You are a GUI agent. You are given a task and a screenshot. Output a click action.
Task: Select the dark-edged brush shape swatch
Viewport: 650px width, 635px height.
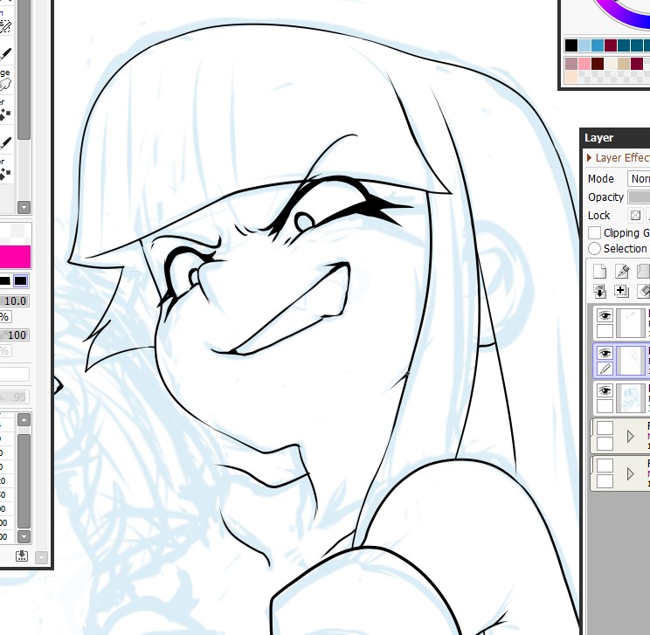(20, 280)
